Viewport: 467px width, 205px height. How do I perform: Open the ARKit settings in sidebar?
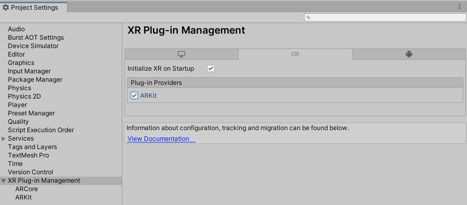click(23, 197)
